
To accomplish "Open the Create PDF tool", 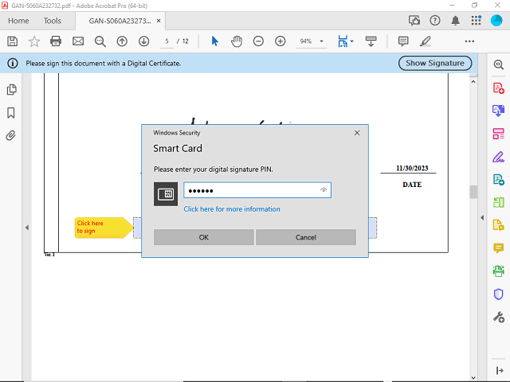I will [x=498, y=88].
